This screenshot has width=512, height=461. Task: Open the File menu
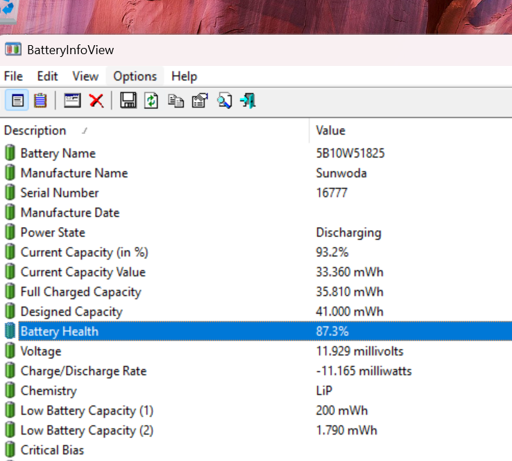13,76
